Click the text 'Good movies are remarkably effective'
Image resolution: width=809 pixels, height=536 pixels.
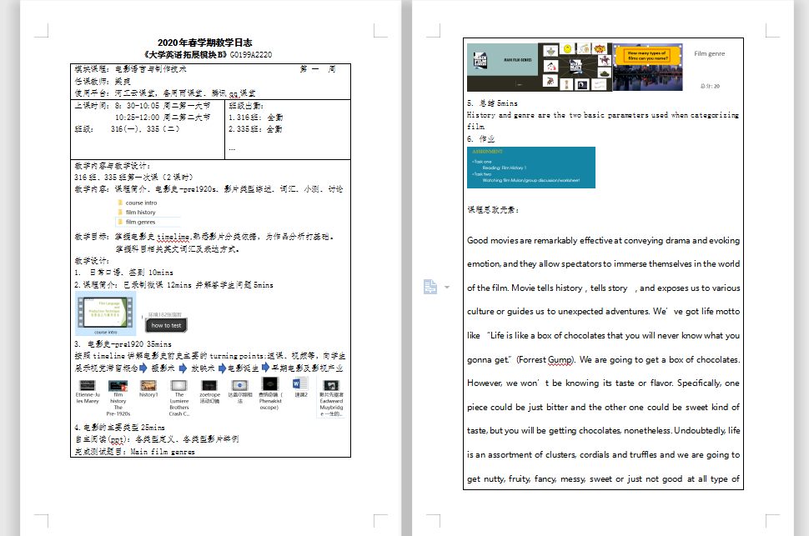click(x=540, y=240)
